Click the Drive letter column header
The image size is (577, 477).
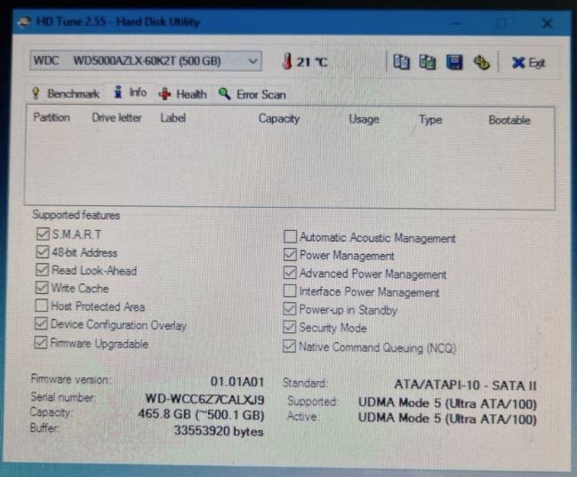[x=116, y=117]
